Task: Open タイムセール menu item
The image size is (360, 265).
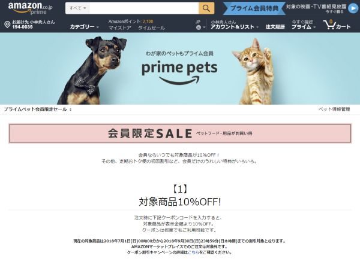Action: 151,28
